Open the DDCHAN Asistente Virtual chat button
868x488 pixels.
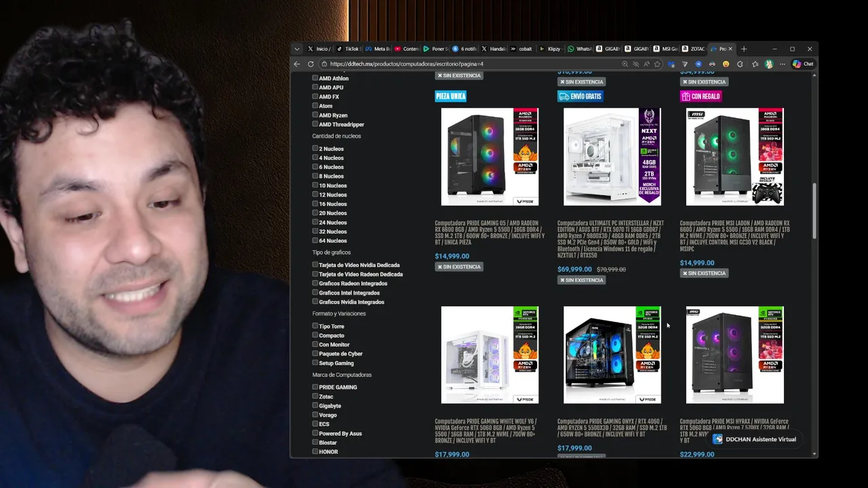[x=754, y=439]
